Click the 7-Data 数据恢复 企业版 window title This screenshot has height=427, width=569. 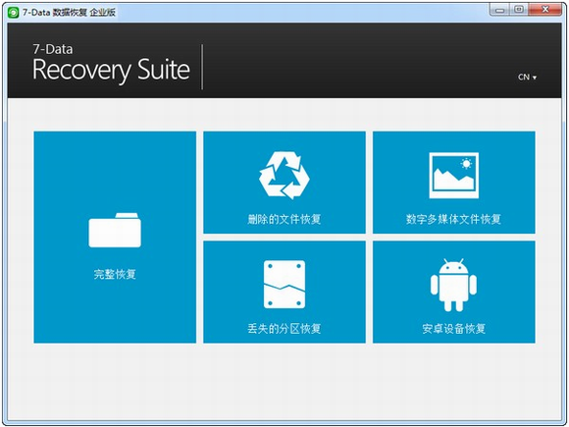click(69, 13)
